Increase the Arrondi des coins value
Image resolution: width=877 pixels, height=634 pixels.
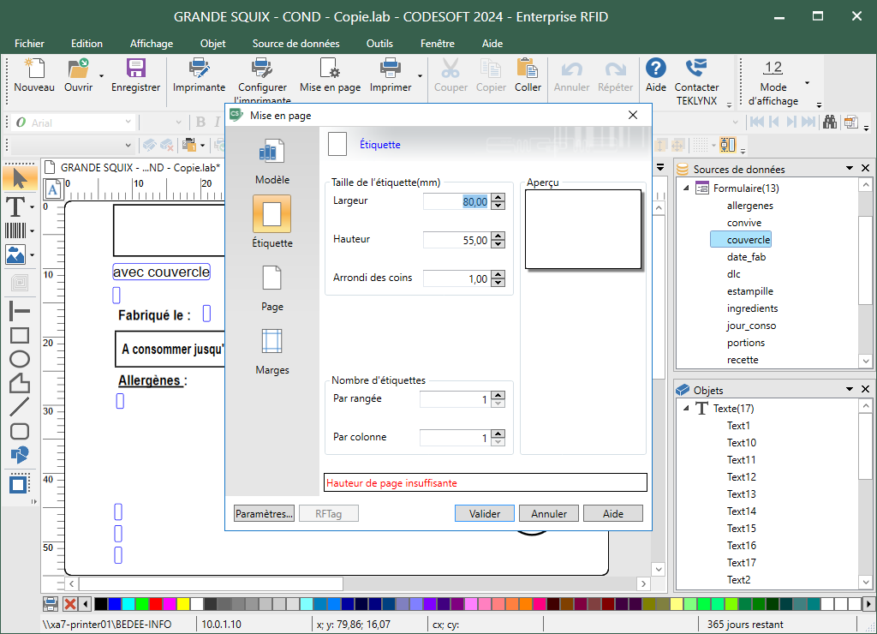click(x=498, y=274)
